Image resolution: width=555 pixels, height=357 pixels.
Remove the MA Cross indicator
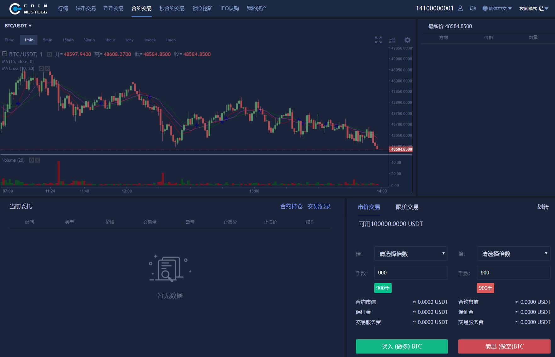point(47,68)
